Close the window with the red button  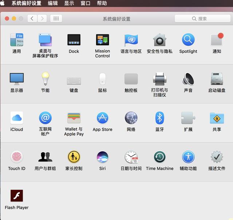point(7,19)
